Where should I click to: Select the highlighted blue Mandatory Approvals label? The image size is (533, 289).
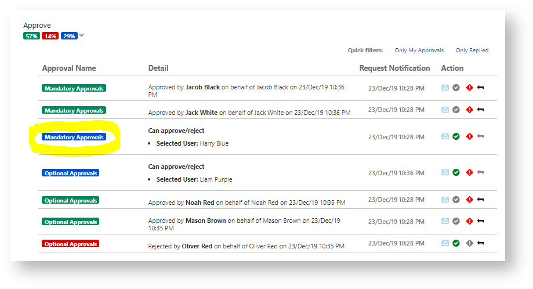74,138
